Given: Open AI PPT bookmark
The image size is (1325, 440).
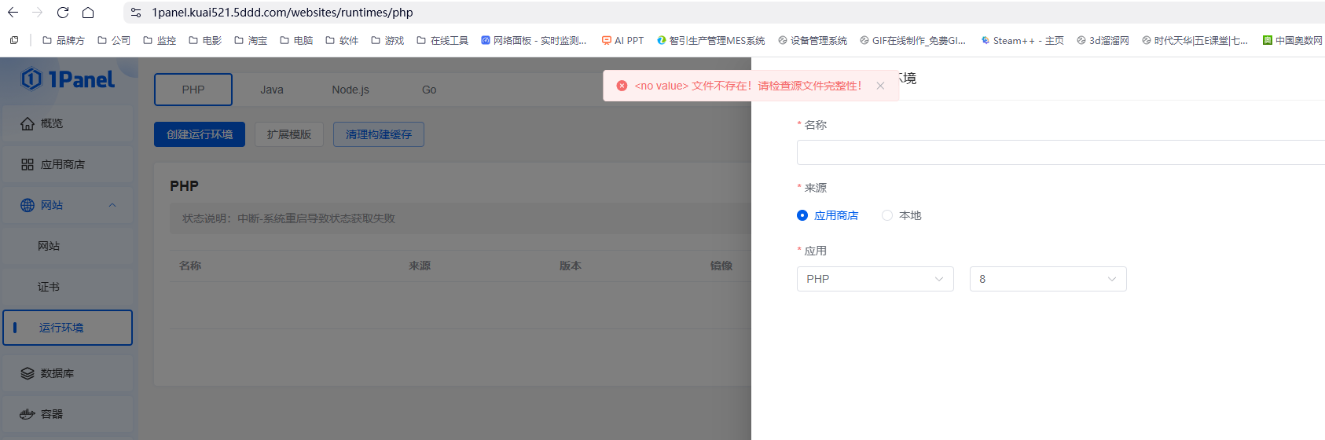Looking at the screenshot, I should click(x=622, y=40).
